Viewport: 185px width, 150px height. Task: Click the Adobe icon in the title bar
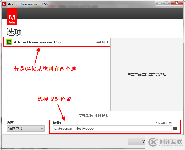[x=4, y=4]
